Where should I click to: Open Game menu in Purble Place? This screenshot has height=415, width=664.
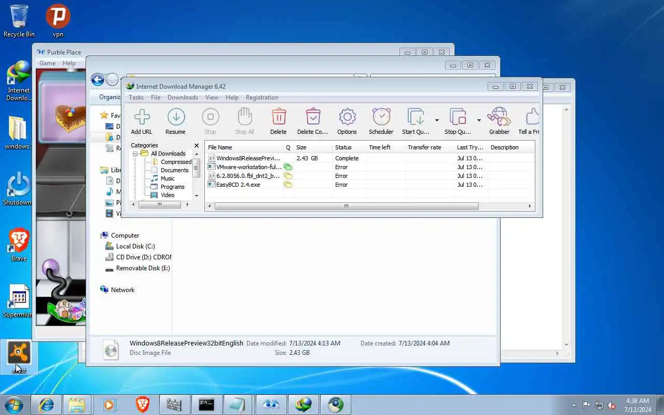[48, 63]
